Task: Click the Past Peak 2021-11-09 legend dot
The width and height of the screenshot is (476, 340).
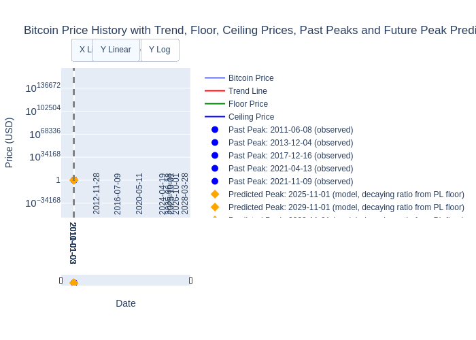Action: [215, 182]
